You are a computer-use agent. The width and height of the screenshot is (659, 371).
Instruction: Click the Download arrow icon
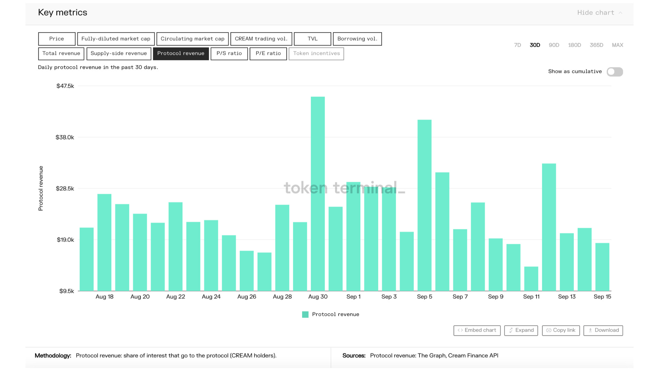(590, 330)
